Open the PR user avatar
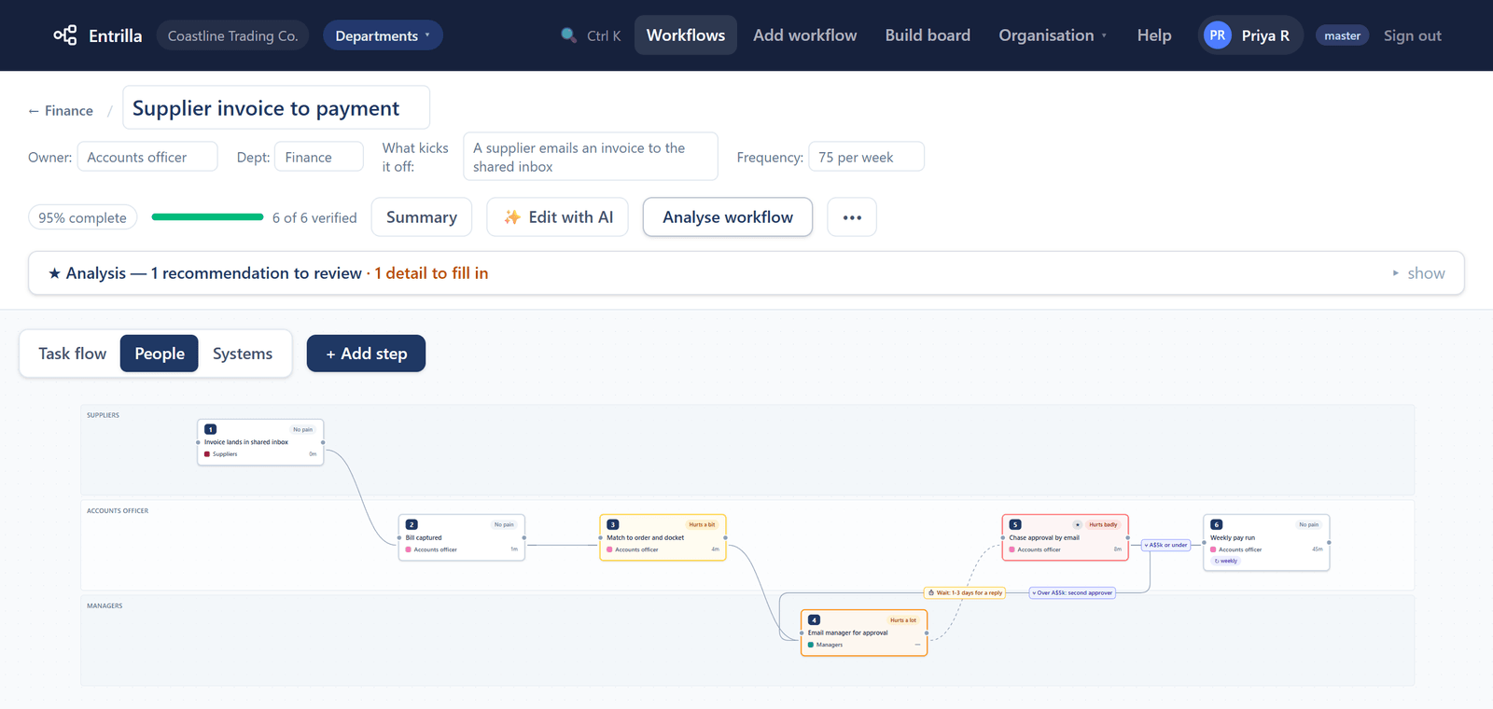The image size is (1493, 709). [x=1217, y=35]
